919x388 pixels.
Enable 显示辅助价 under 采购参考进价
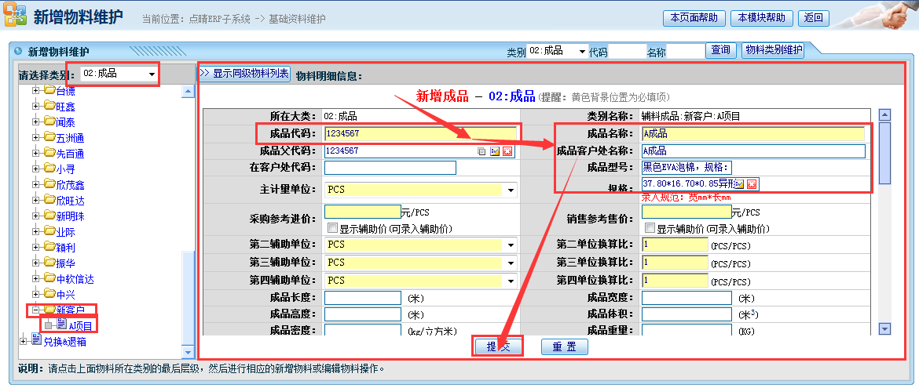tap(333, 229)
